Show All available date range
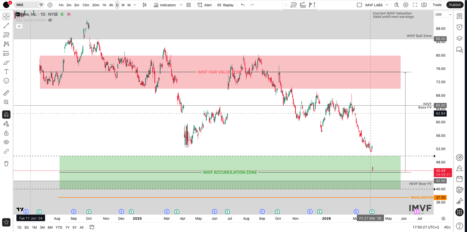Screen dimensions: 467x232 coord(81,227)
